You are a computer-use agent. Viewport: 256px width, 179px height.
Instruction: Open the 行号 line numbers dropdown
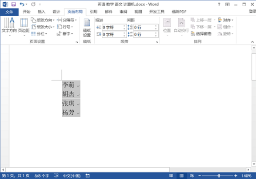65,27
